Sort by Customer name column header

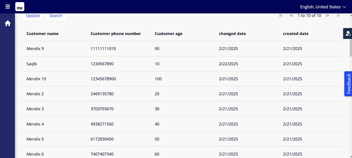click(43, 34)
